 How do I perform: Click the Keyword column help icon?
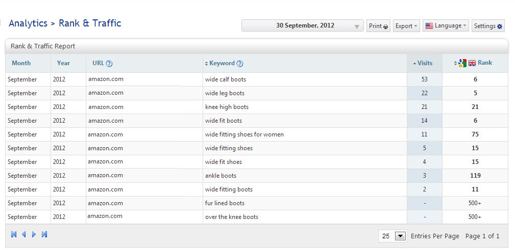coord(240,64)
